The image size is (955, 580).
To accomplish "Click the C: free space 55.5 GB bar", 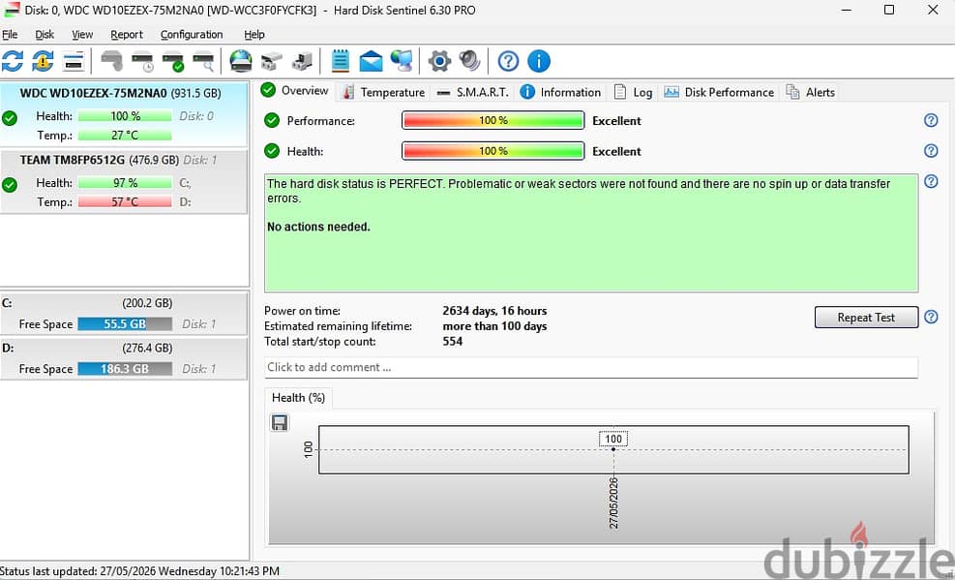I will click(125, 324).
